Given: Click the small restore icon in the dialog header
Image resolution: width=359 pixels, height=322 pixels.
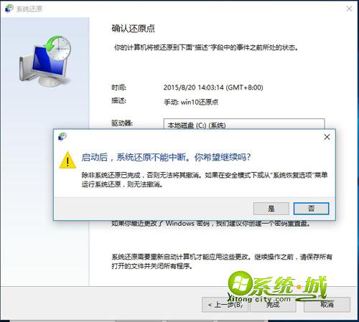Looking at the screenshot, I should [62, 137].
